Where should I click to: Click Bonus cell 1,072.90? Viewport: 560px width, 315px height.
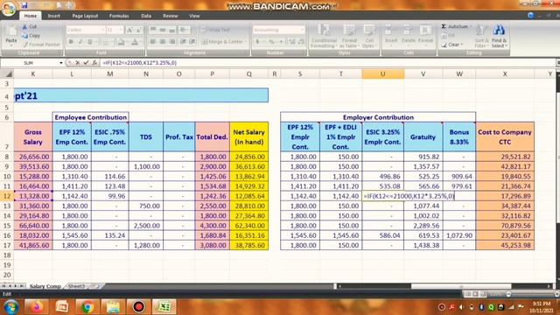(458, 235)
